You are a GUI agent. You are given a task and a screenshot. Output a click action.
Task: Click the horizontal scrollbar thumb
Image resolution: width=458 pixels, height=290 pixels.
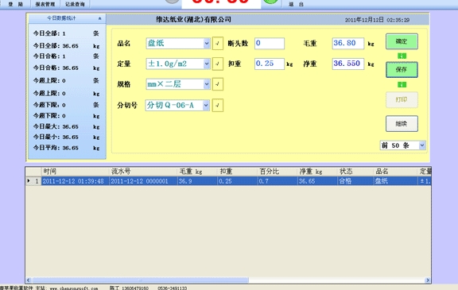140,280
